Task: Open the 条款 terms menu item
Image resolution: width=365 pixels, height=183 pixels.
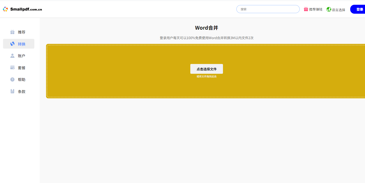Action: coord(21,92)
